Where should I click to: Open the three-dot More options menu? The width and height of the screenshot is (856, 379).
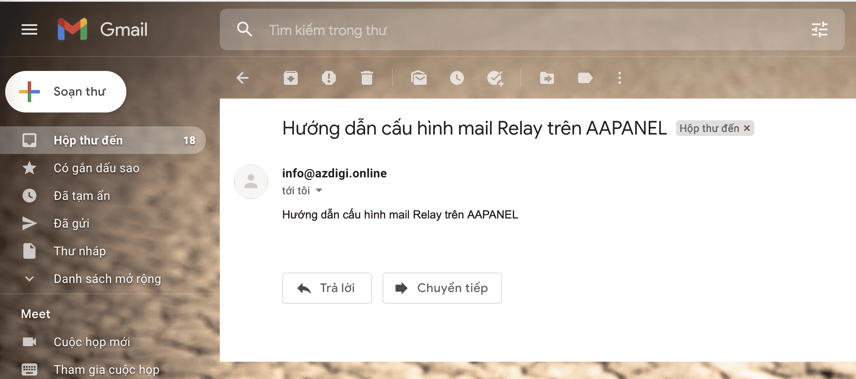click(x=619, y=78)
